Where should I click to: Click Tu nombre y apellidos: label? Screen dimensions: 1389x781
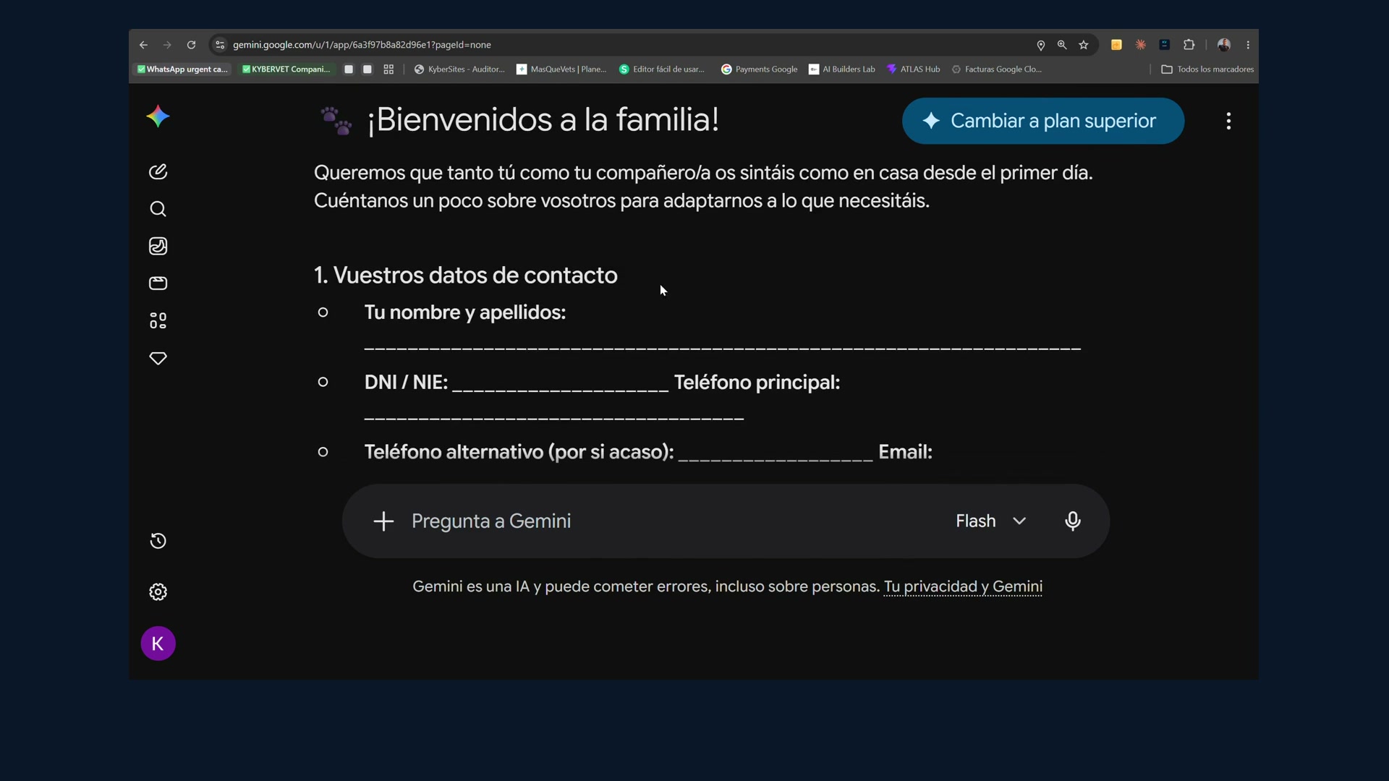(465, 312)
